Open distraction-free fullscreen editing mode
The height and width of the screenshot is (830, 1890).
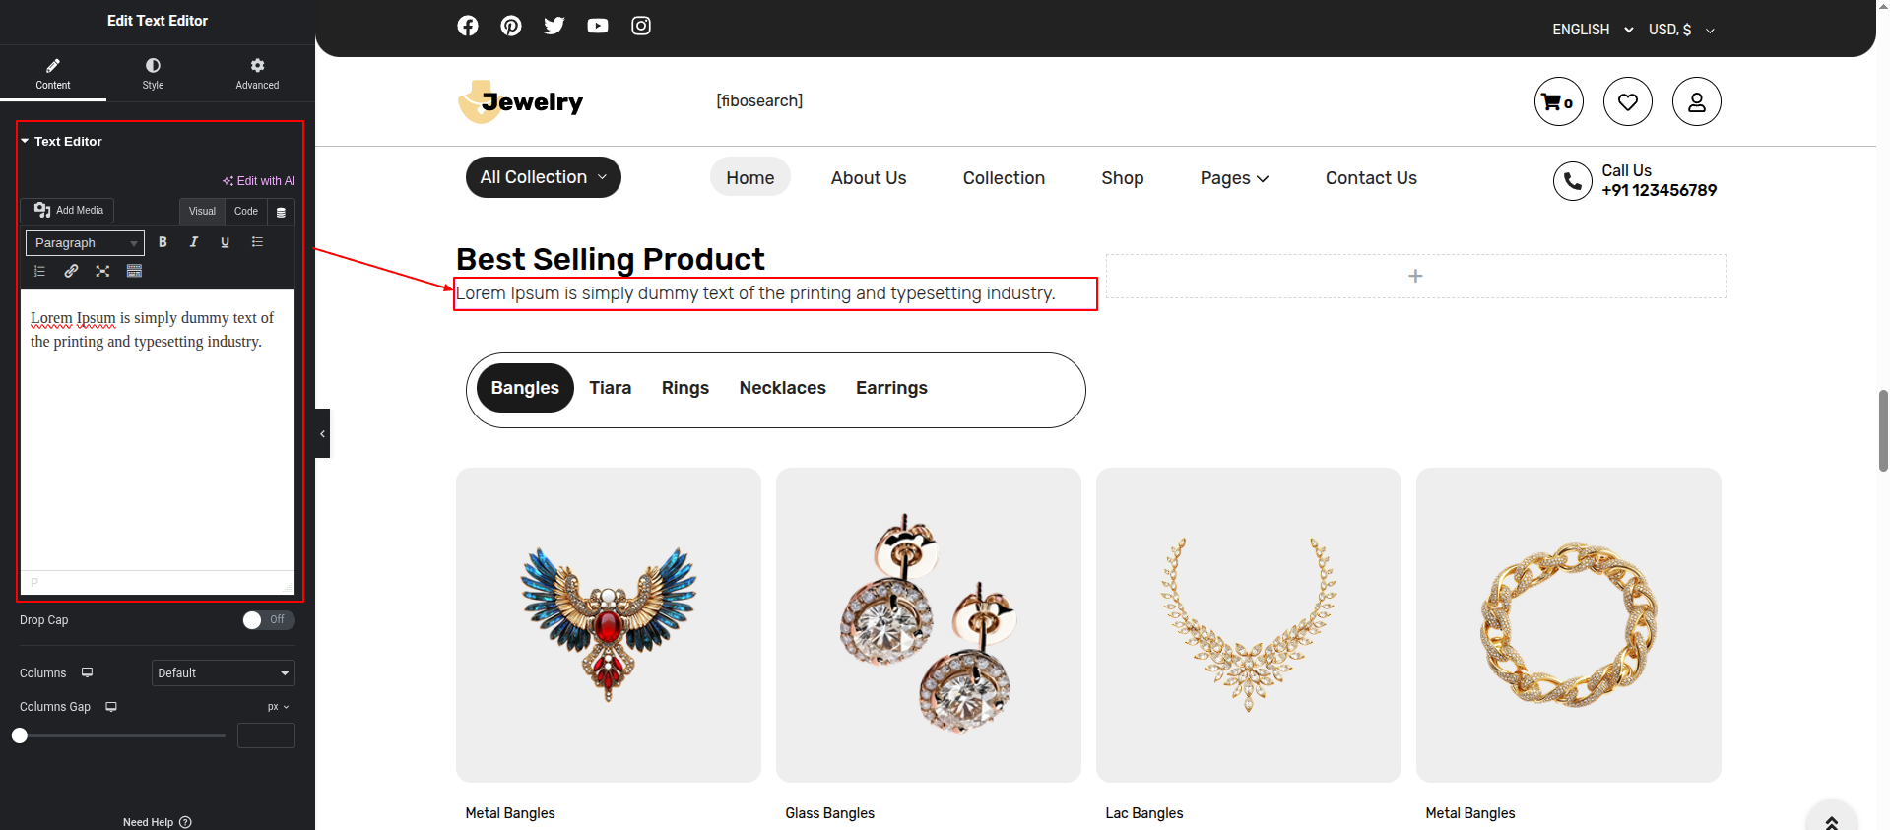pyautogui.click(x=102, y=271)
